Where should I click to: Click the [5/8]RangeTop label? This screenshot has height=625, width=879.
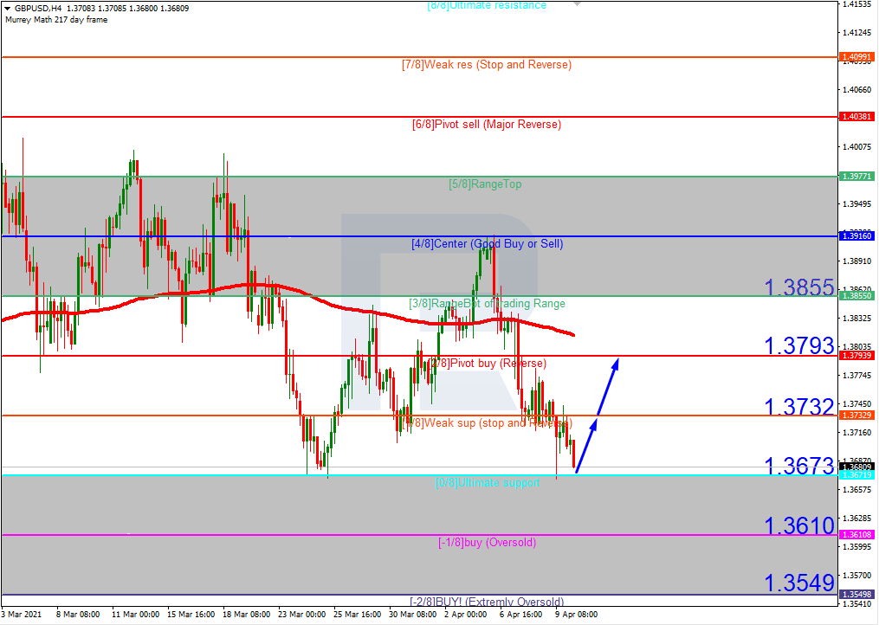coord(485,184)
